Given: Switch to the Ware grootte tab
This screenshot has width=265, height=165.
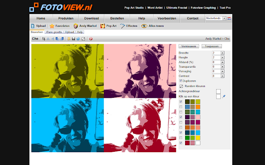Looking at the screenshot, I should click(x=54, y=32).
